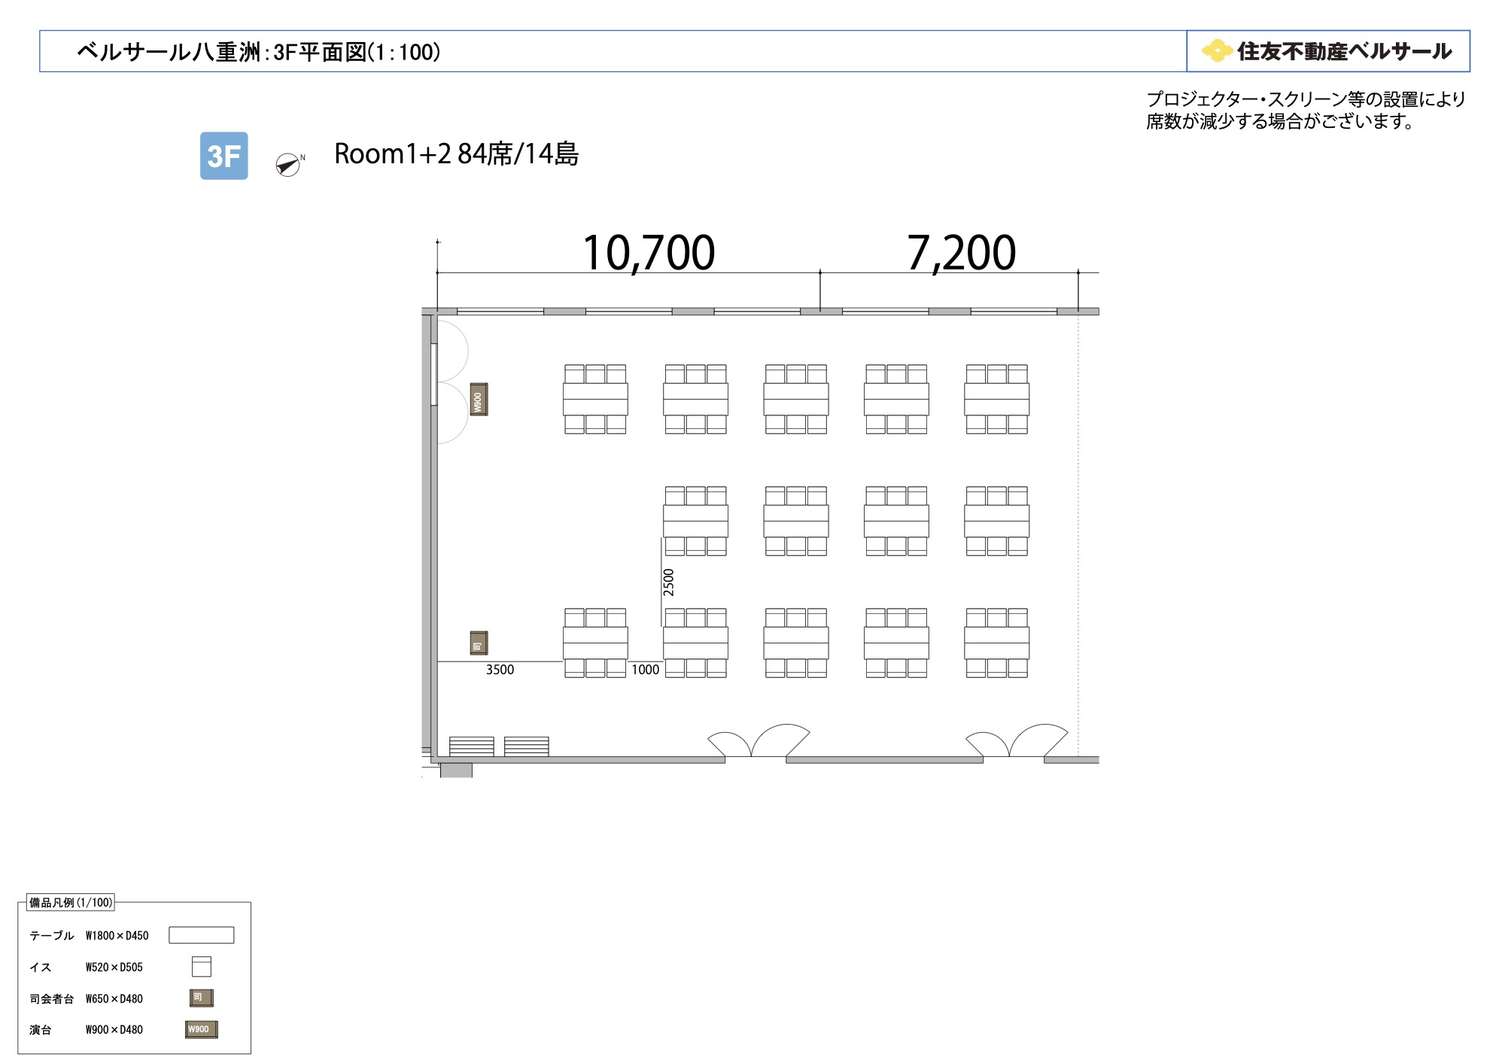Image resolution: width=1505 pixels, height=1064 pixels.
Task: Click the 1000 dimension label
Action: pyautogui.click(x=645, y=670)
